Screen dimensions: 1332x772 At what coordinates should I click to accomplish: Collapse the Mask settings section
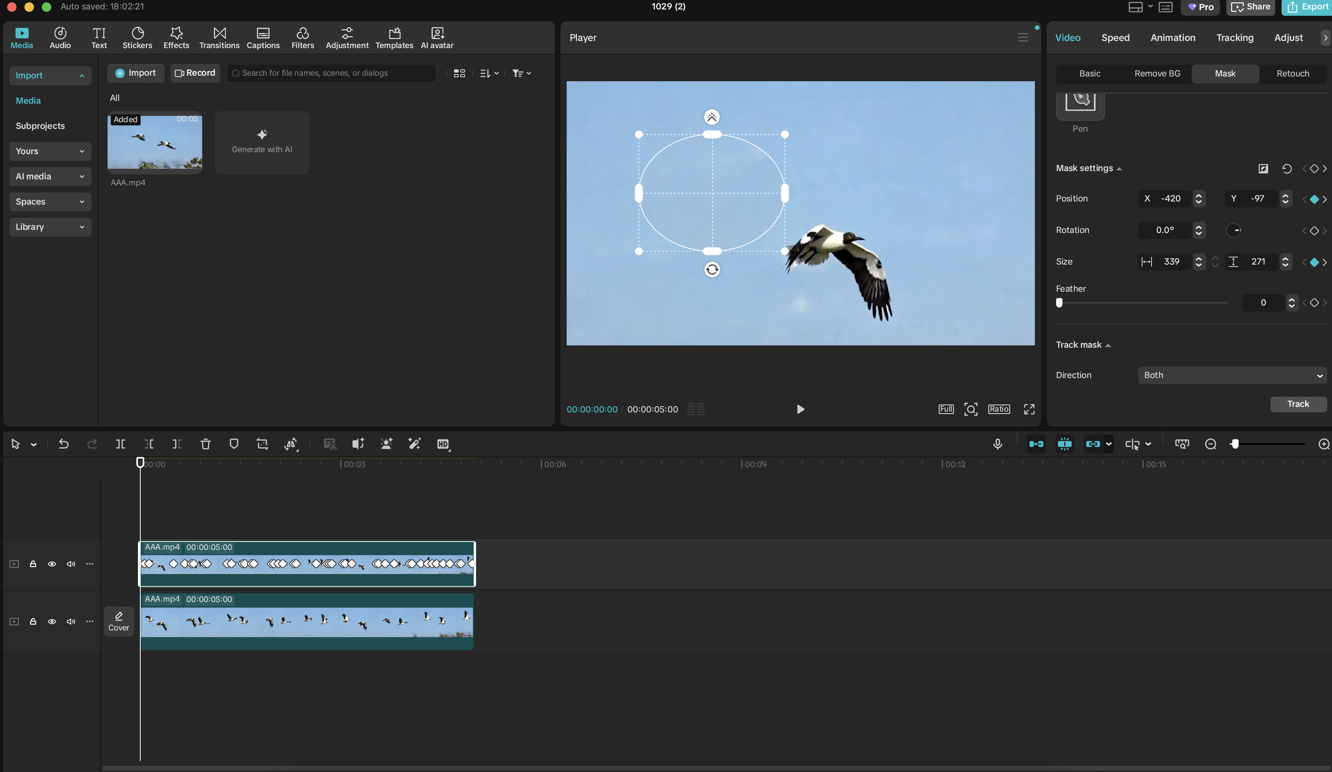click(x=1120, y=168)
